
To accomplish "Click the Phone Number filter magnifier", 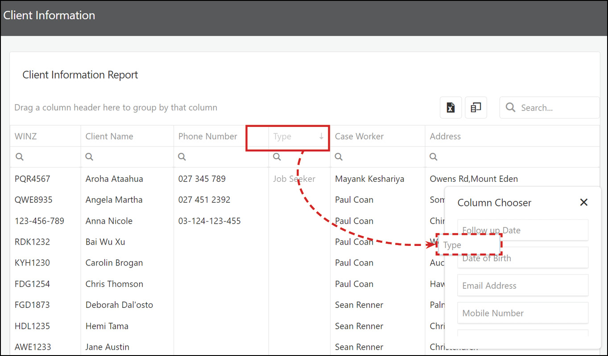I will 182,157.
